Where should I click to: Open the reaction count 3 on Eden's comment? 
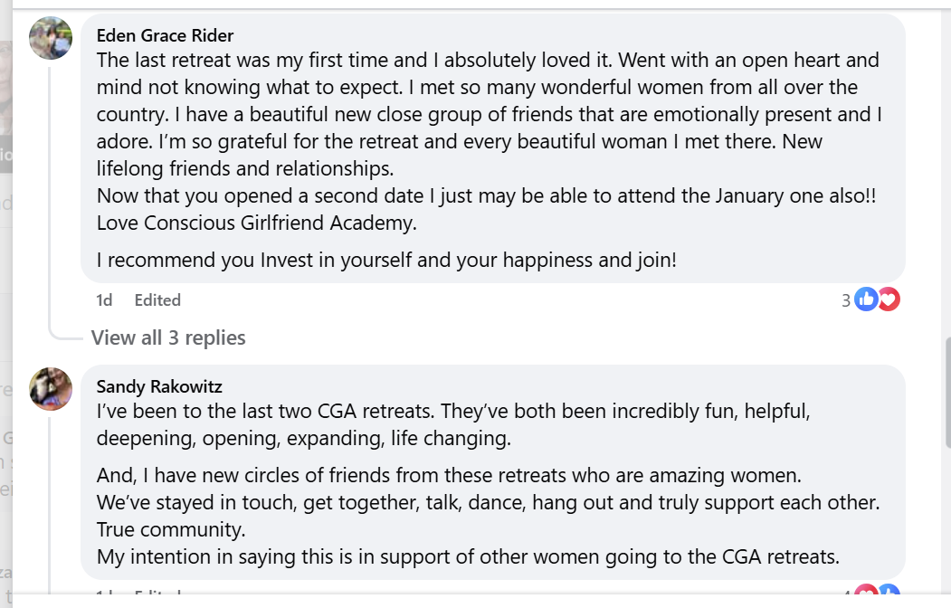[x=846, y=300]
